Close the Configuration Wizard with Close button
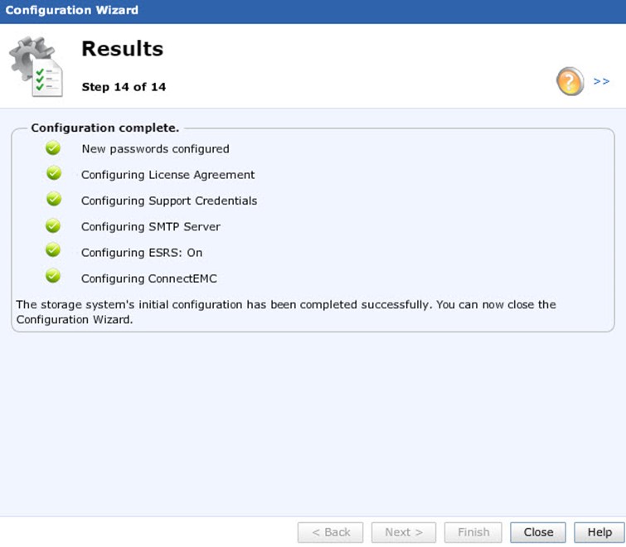 coord(538,532)
